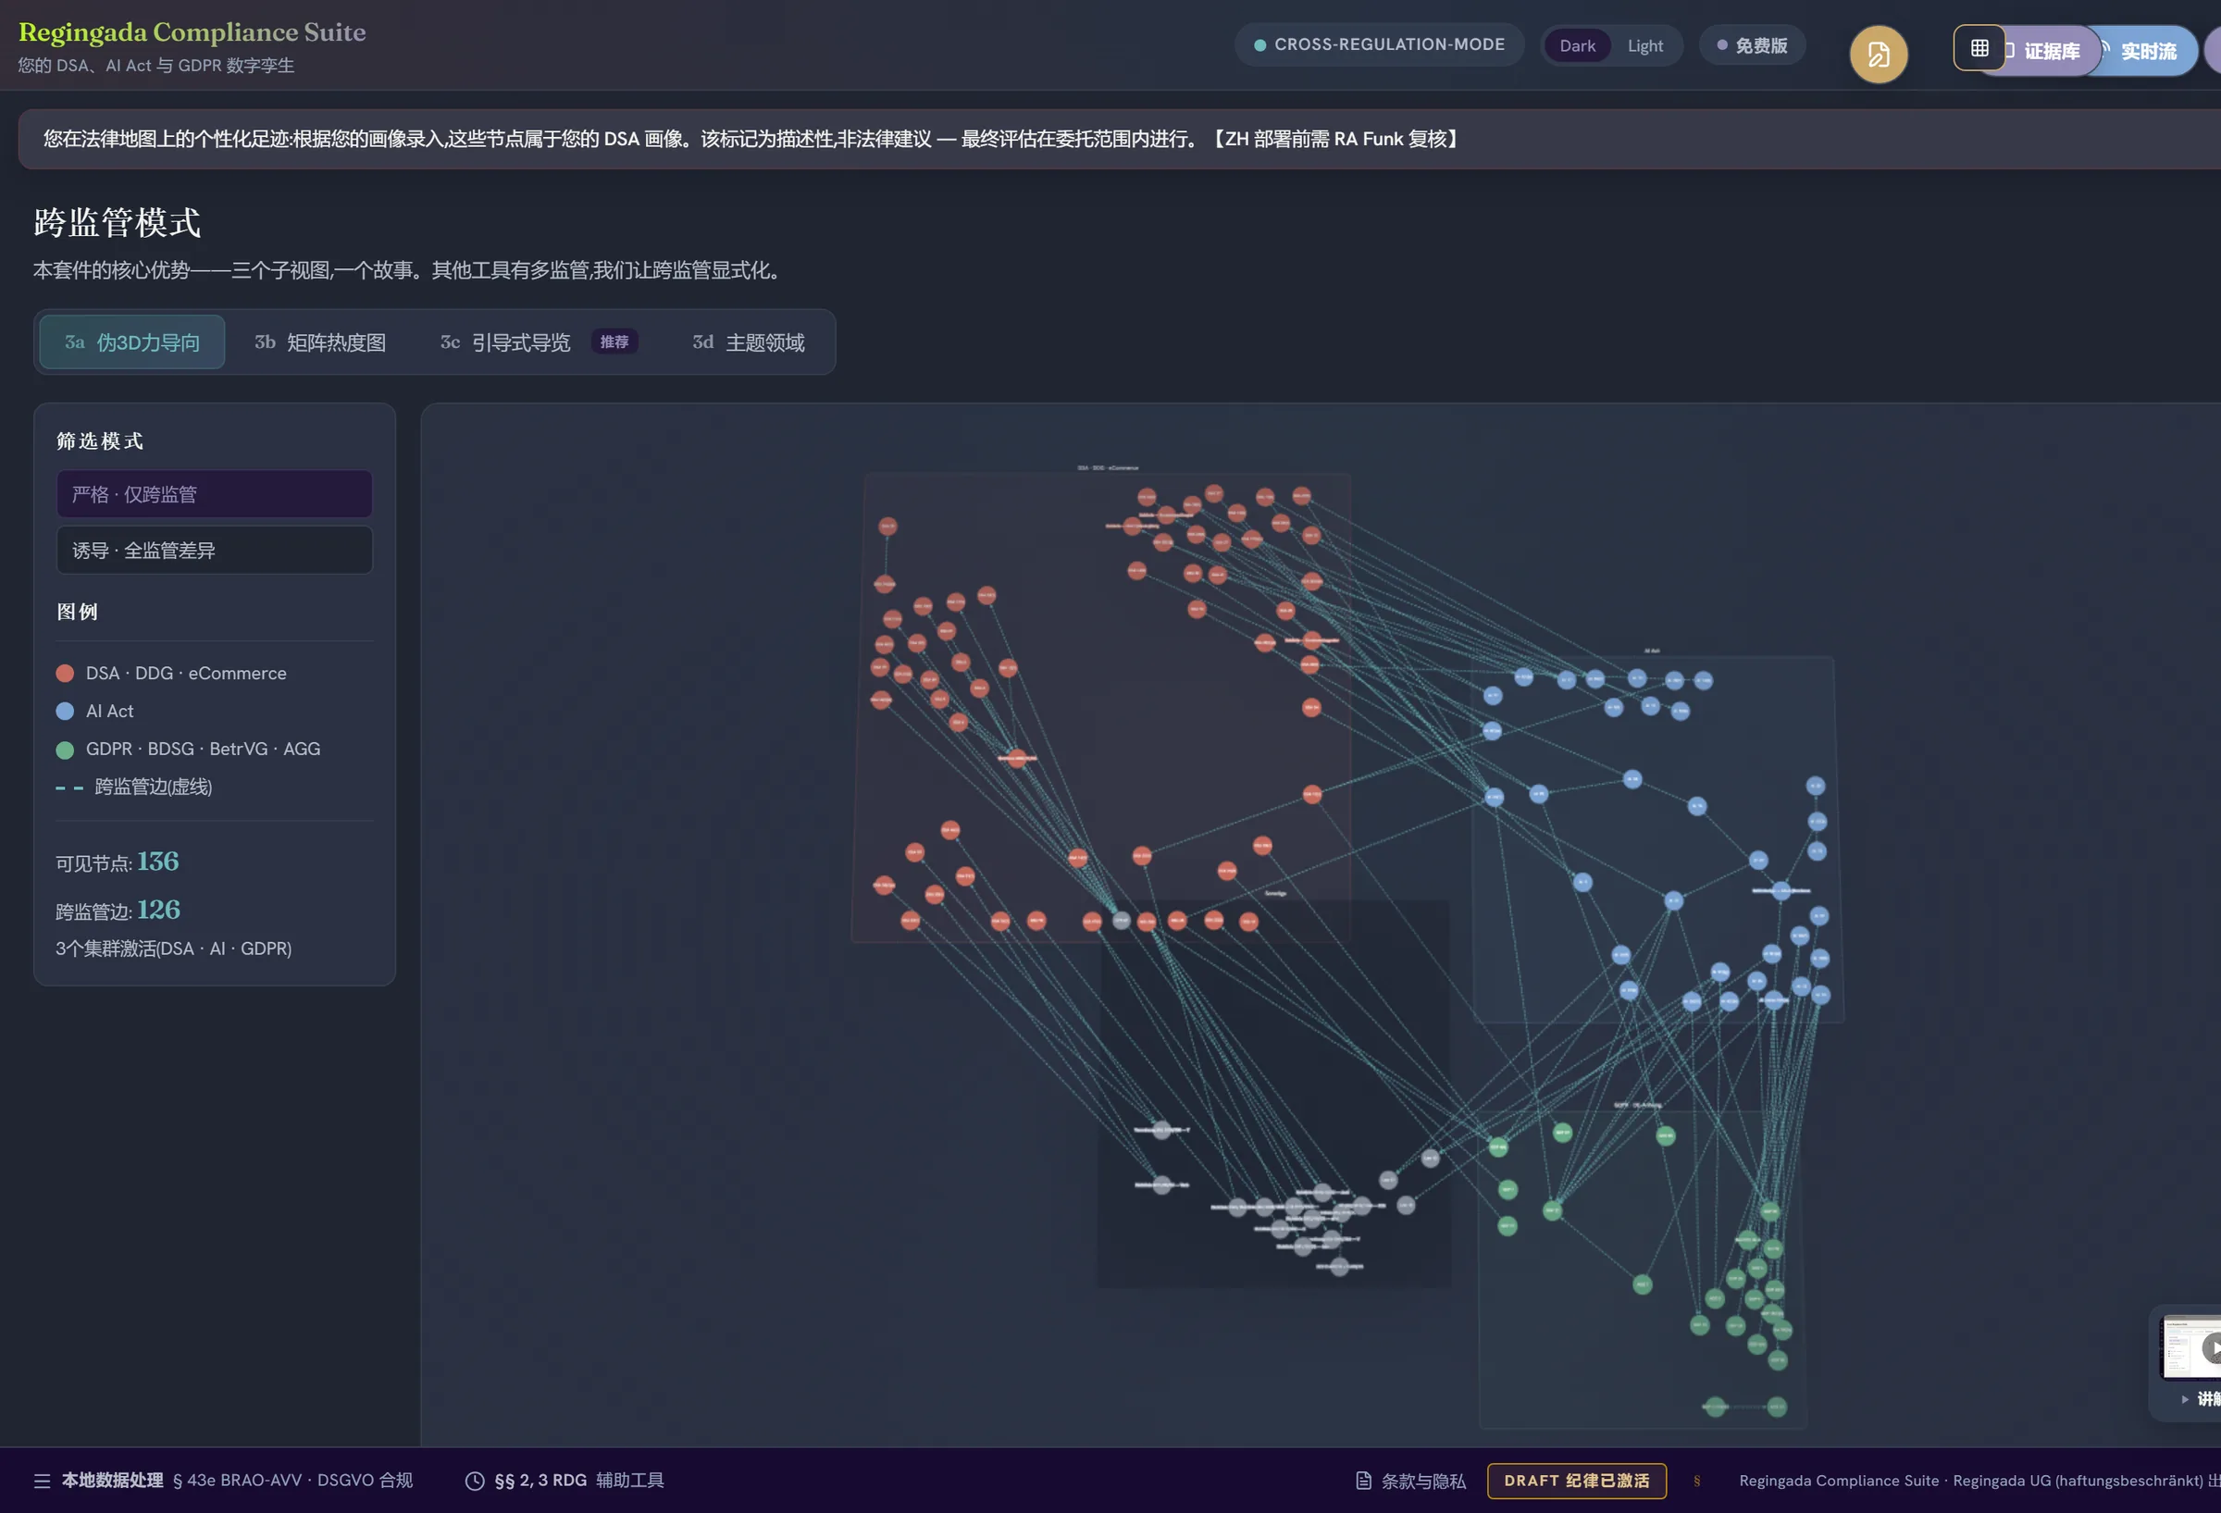Open the grid view icon button
2221x1513 pixels.
coord(1979,48)
